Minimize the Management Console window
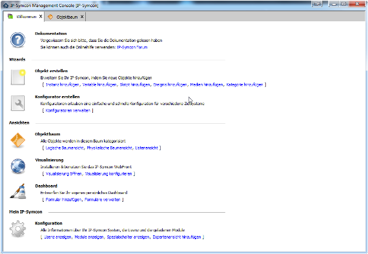This screenshot has width=368, height=254. [x=334, y=4]
